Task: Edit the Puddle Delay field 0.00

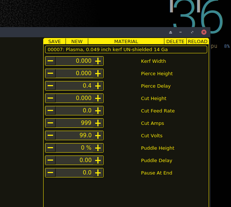Action: 74,160
